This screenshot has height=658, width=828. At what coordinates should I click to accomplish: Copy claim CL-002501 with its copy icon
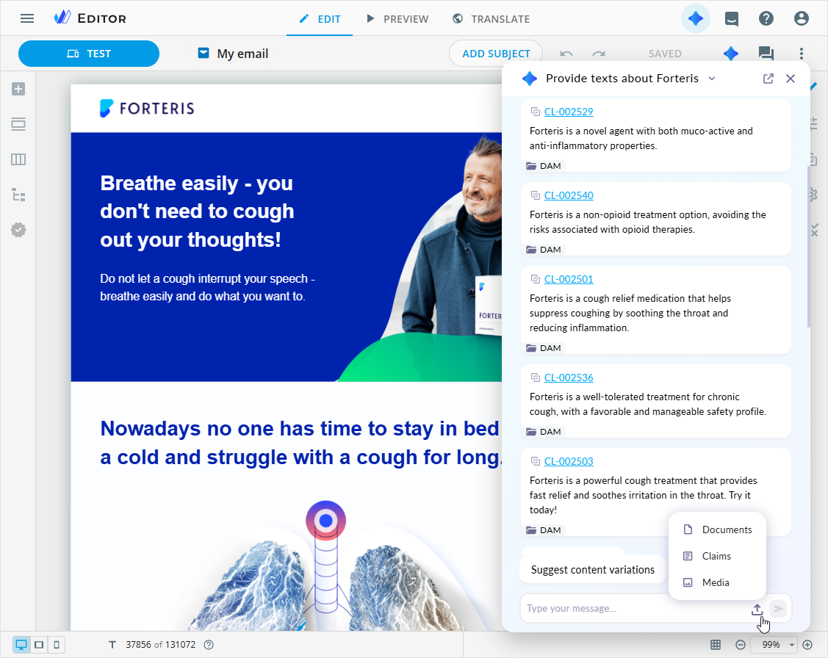pos(535,278)
